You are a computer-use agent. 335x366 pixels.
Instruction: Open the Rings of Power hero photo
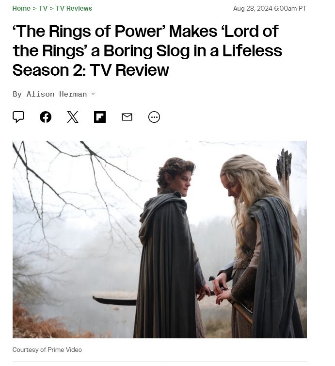[160, 239]
